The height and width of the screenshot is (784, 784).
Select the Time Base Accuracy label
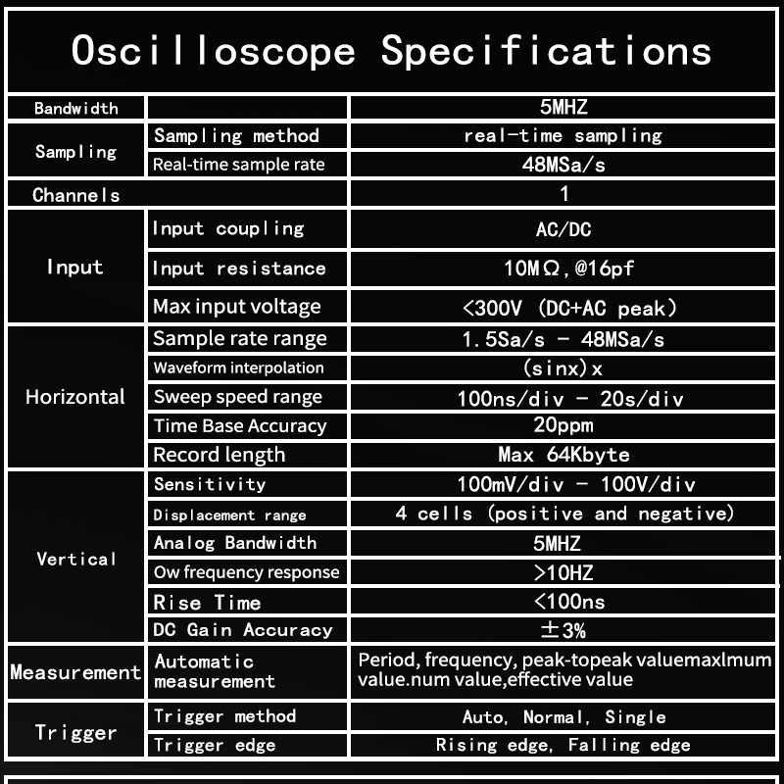(x=240, y=425)
